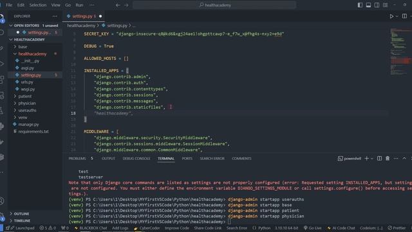Split the editor to the right
The image size is (412, 232).
pos(404,16)
